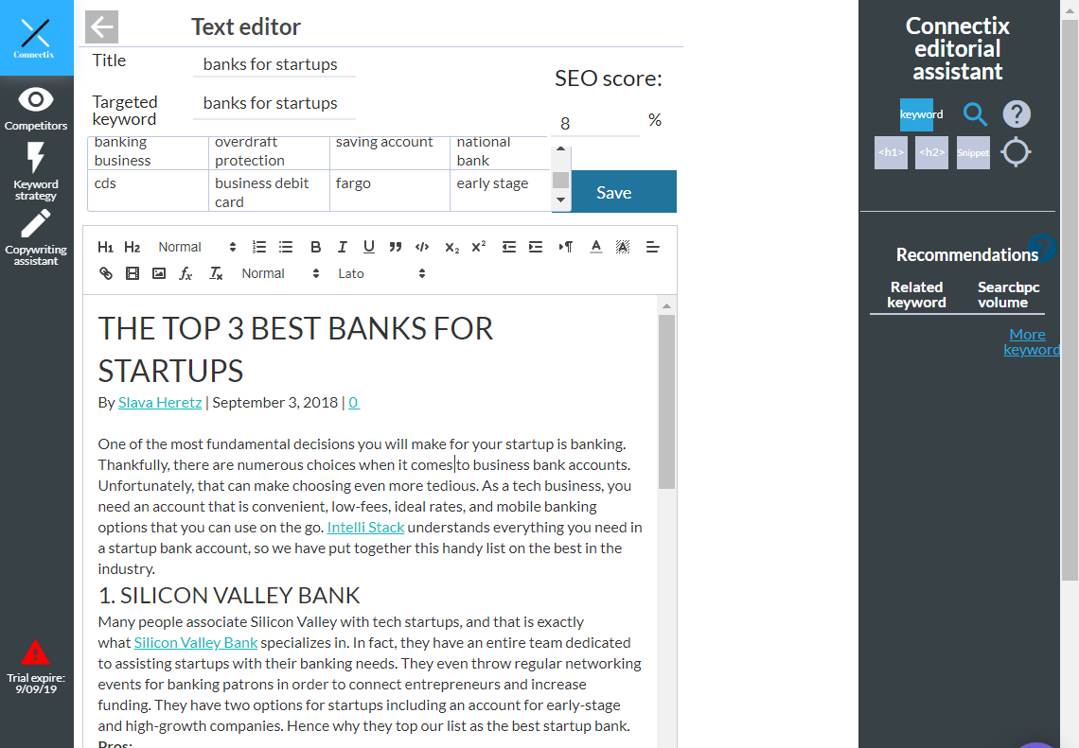Viewport: 1079px width, 748px height.
Task: Click the Targeted keyword input field
Action: click(274, 103)
